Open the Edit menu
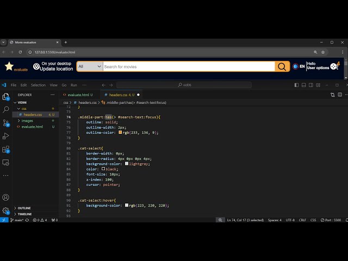 click(x=23, y=85)
